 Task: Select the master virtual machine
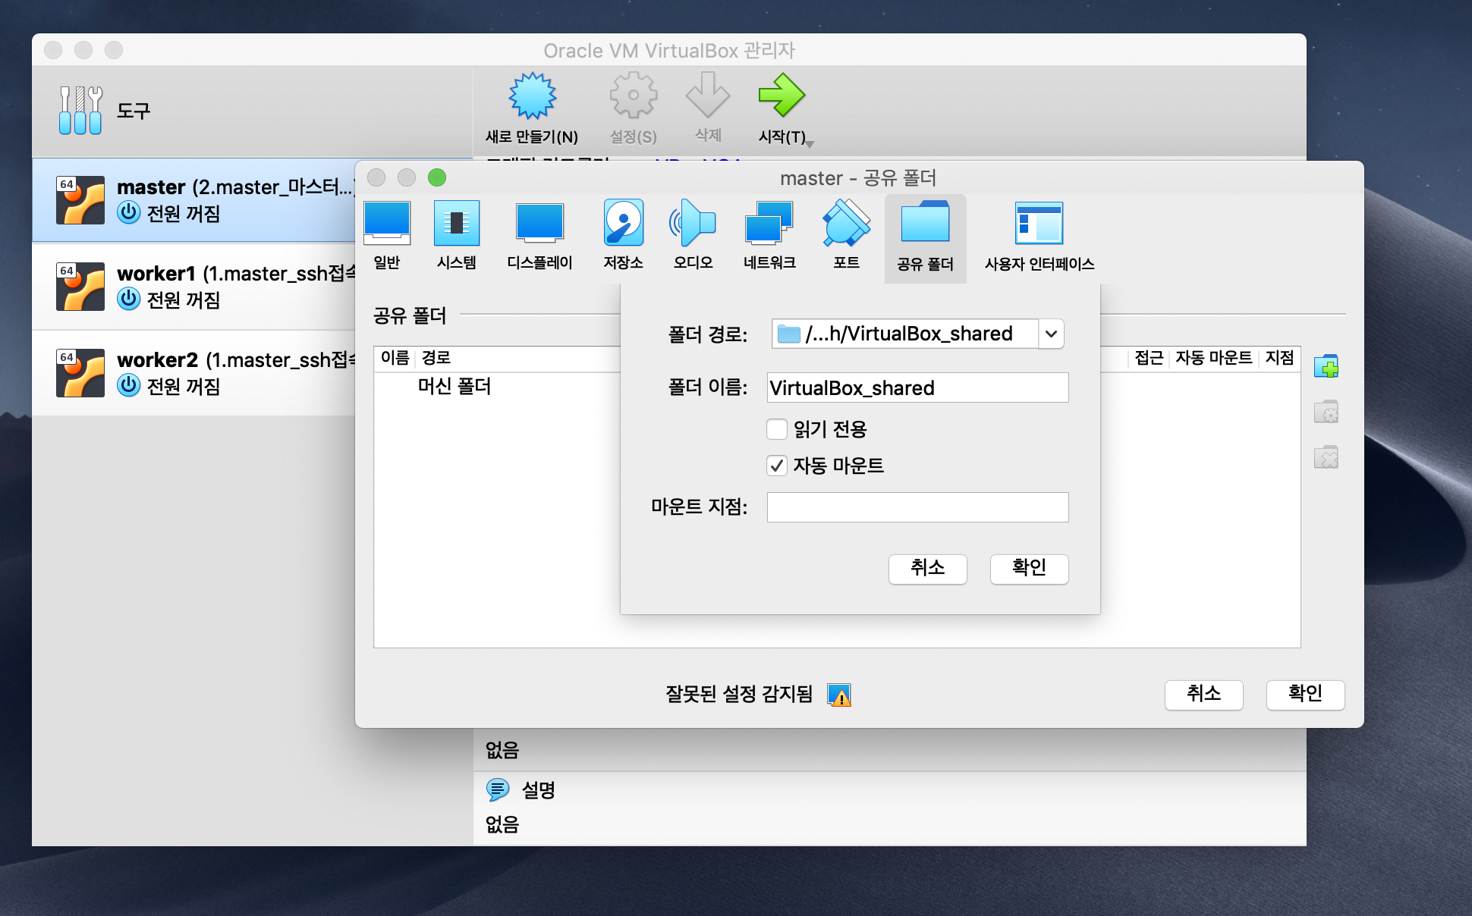[193, 200]
